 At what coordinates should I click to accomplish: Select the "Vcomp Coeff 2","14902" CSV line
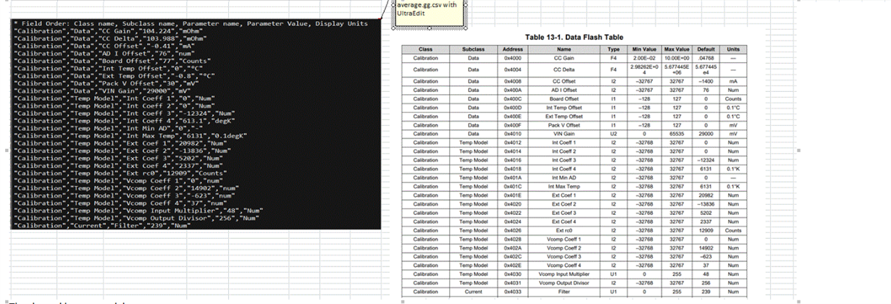point(125,188)
